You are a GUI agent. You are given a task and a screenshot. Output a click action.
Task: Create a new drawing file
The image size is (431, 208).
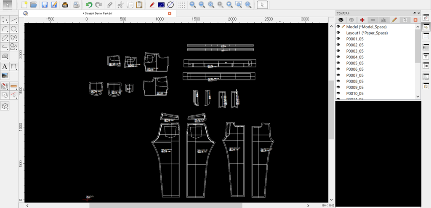point(24,4)
